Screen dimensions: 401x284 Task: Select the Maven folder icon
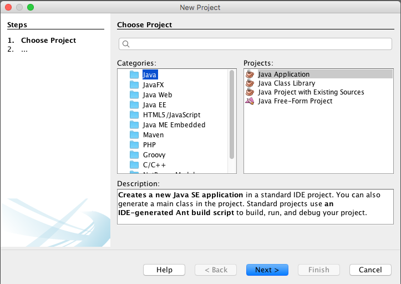coord(134,135)
